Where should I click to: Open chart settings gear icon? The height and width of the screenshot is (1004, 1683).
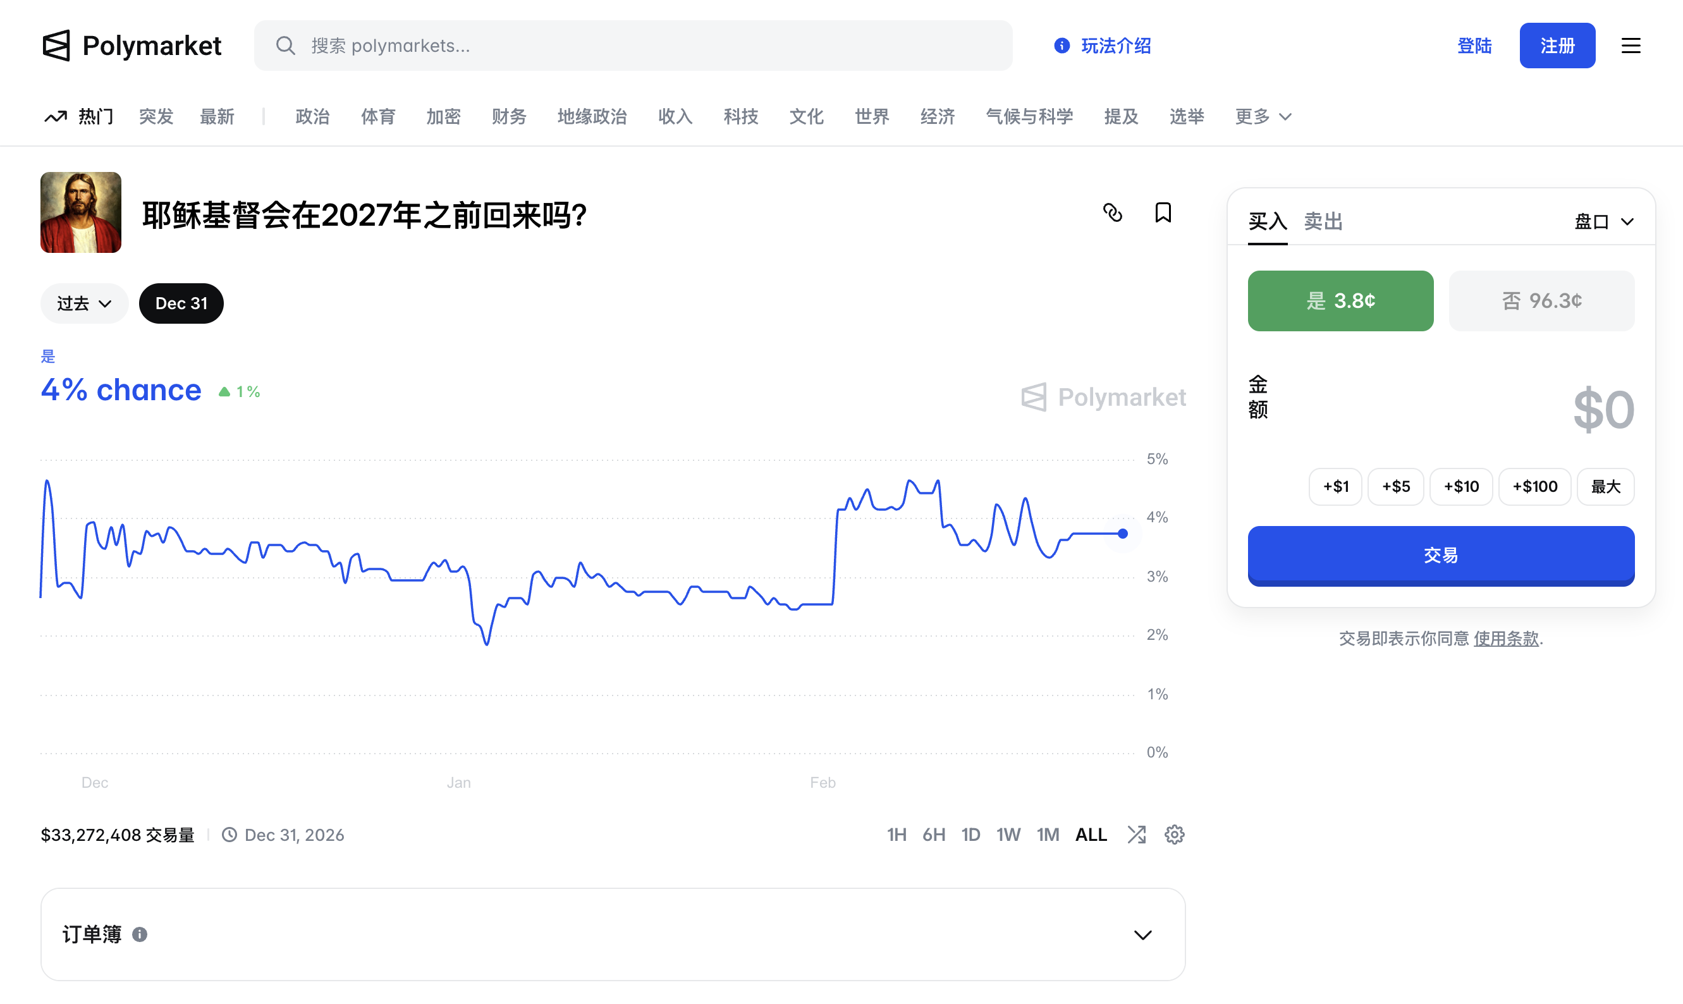pyautogui.click(x=1174, y=834)
